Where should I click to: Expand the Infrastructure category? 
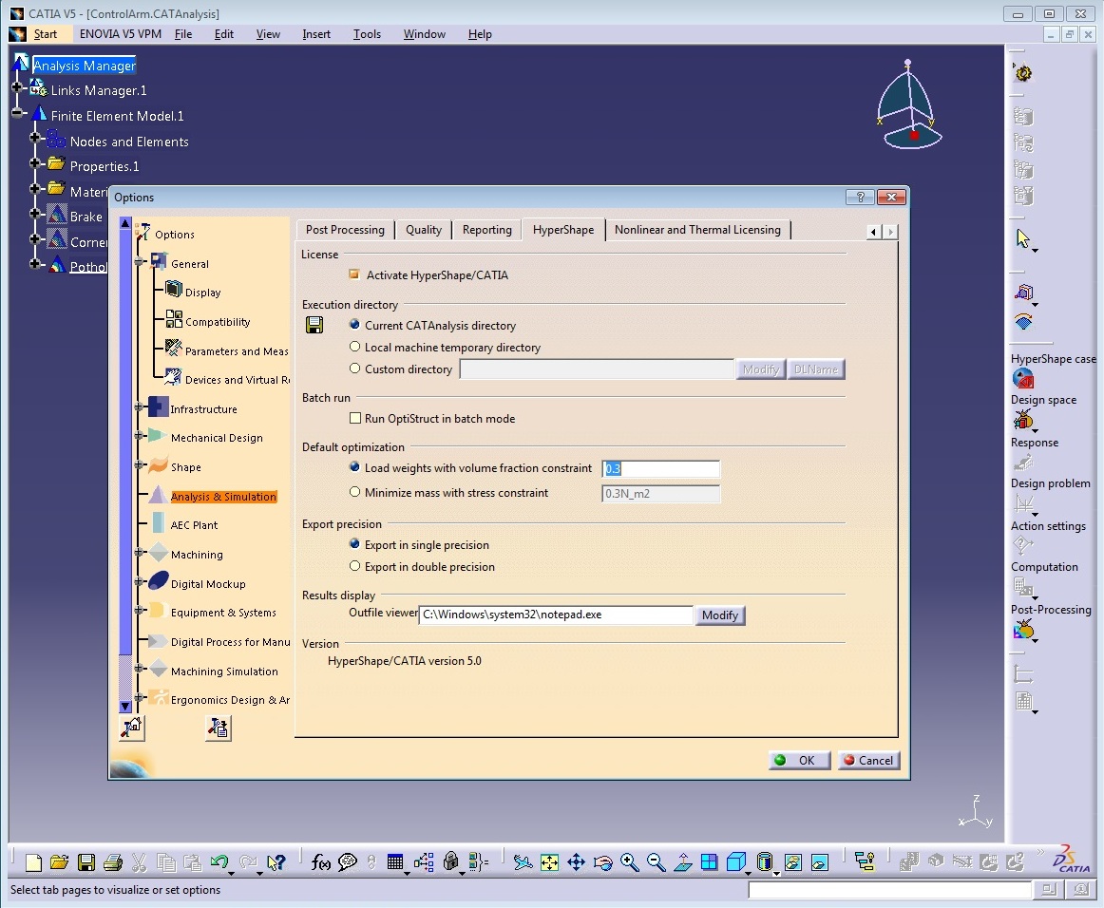[140, 407]
